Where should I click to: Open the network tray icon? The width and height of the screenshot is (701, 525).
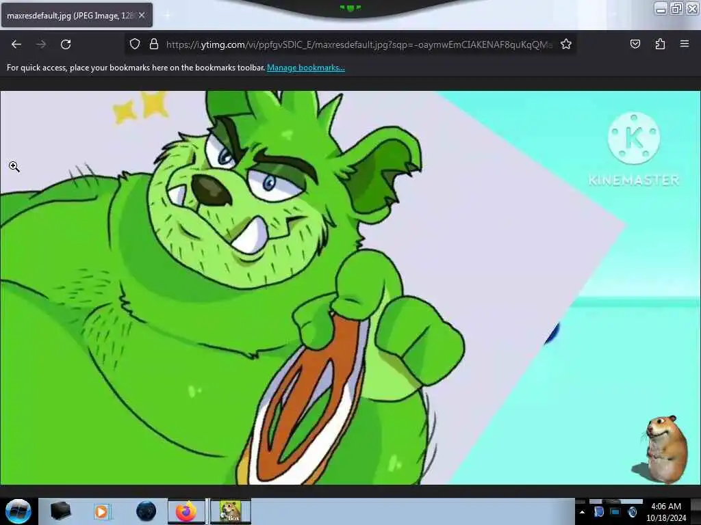[x=615, y=511]
